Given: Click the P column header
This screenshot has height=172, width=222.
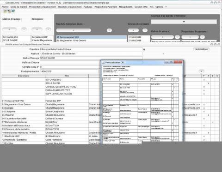Looking at the screenshot, I should (204, 76).
